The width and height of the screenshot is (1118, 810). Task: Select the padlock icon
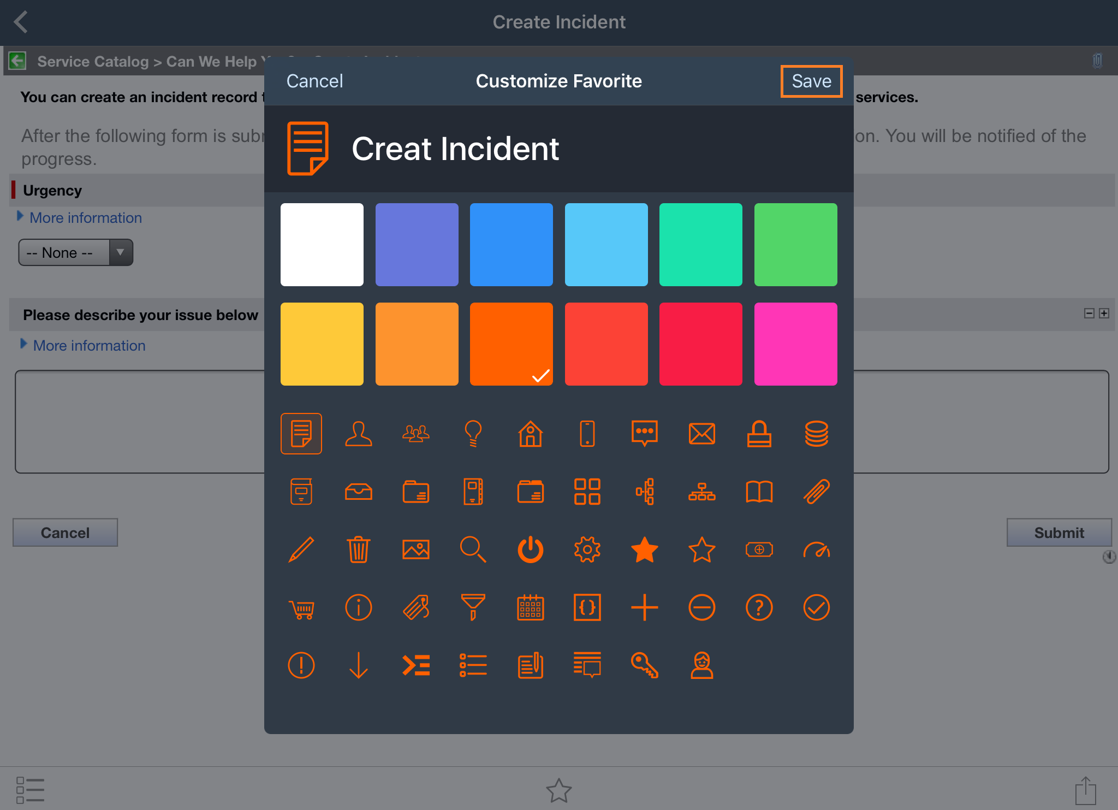[x=759, y=434]
